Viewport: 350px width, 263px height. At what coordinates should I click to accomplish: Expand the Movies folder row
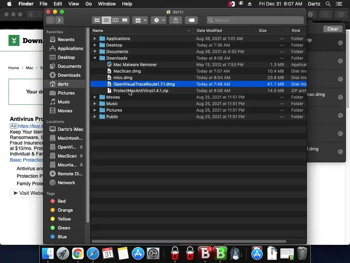click(x=95, y=97)
